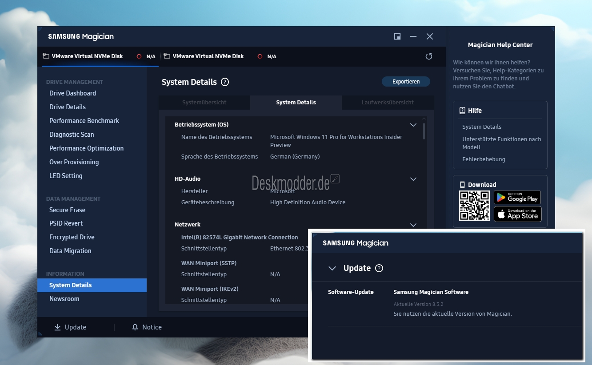Click the Notice bell icon

135,327
